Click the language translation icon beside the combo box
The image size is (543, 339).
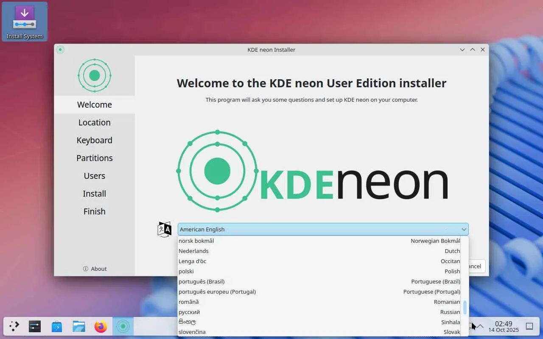[x=165, y=229]
